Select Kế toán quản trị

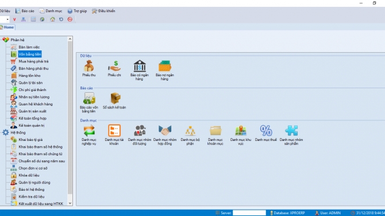32,125
